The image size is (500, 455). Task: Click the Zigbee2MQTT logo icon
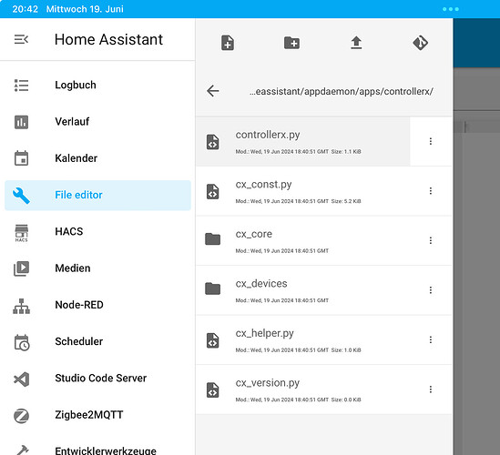pos(21,416)
